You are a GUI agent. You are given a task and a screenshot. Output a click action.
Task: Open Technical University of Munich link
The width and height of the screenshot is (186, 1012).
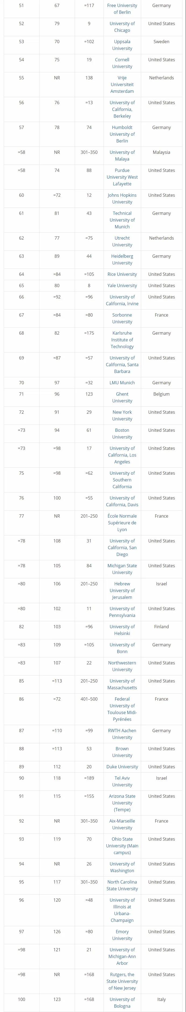122,220
